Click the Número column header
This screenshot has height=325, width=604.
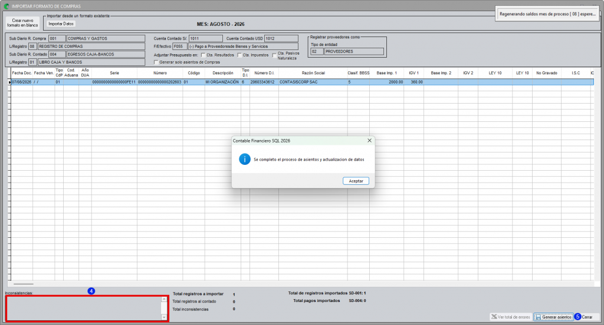(x=160, y=72)
